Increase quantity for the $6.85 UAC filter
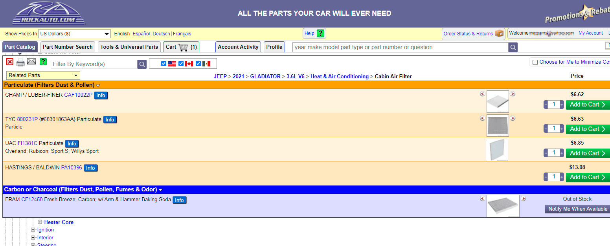The height and width of the screenshot is (246, 610). pyautogui.click(x=562, y=153)
